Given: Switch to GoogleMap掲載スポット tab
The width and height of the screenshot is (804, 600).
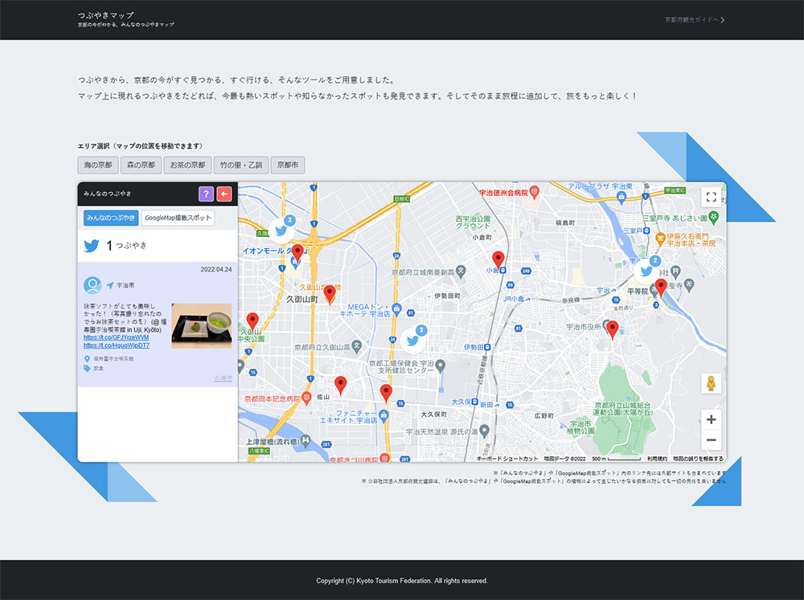Looking at the screenshot, I should (x=178, y=218).
